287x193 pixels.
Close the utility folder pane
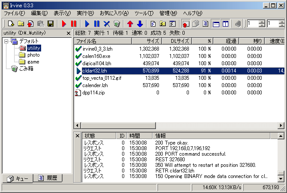[69, 33]
